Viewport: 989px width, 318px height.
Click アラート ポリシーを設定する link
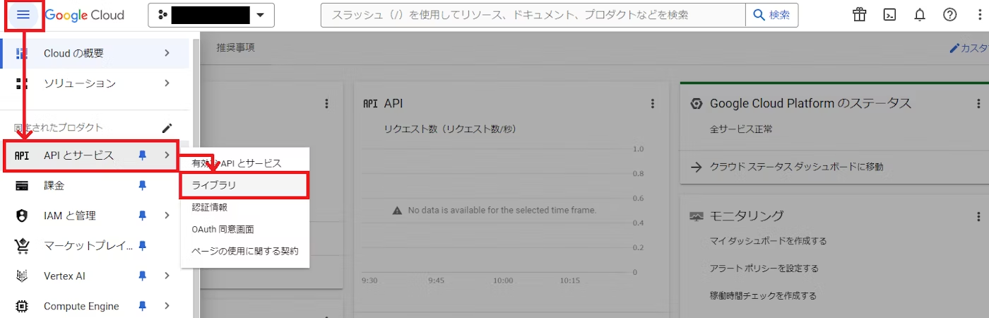(x=764, y=269)
